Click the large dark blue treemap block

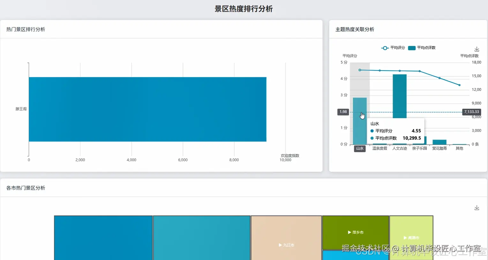click(103, 238)
